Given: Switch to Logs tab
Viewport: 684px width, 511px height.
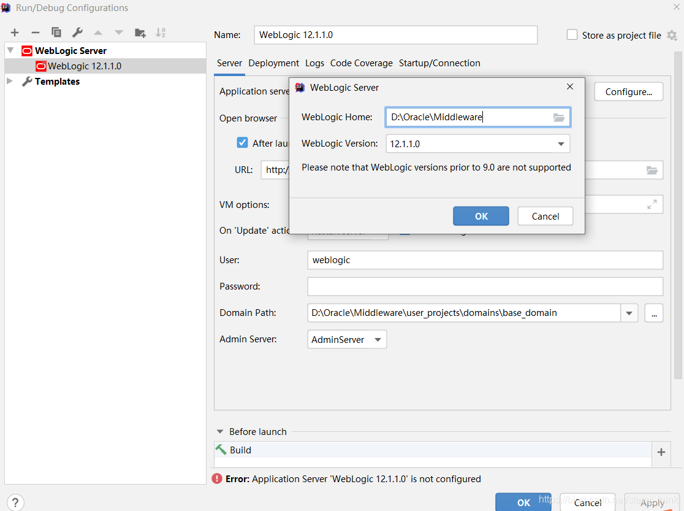Looking at the screenshot, I should click(x=314, y=63).
